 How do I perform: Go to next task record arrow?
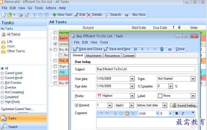point(148,49)
